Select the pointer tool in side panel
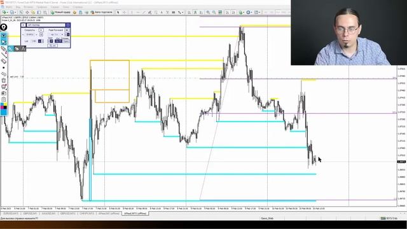This screenshot has height=229, width=407. [x=4, y=42]
